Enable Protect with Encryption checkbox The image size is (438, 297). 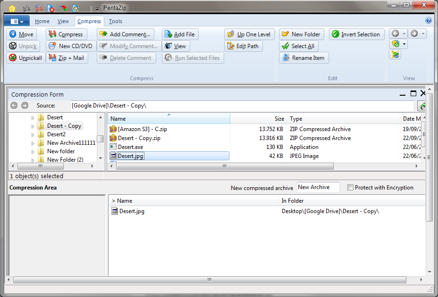pos(350,188)
